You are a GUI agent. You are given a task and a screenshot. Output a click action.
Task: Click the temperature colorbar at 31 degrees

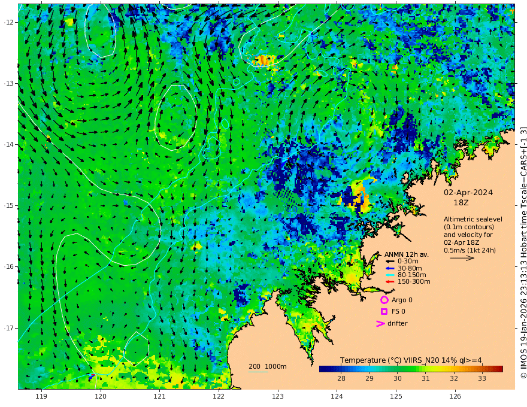426,369
